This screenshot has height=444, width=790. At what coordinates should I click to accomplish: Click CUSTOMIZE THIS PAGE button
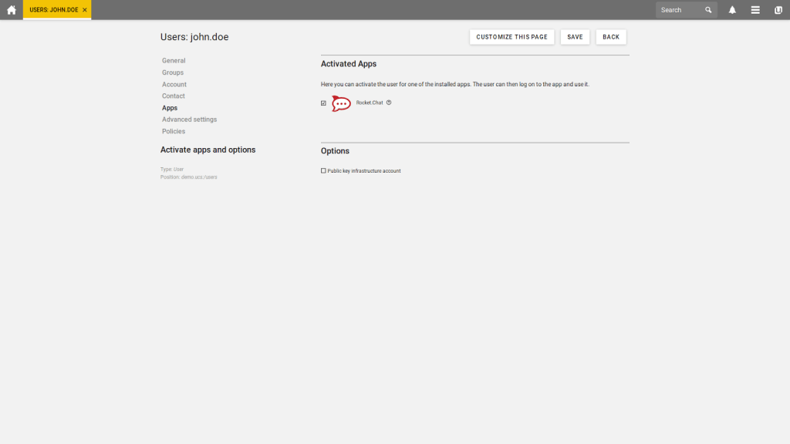click(x=512, y=37)
